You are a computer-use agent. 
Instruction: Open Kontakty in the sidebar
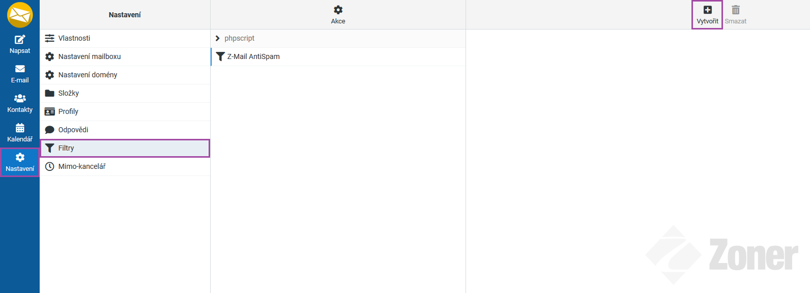[20, 103]
